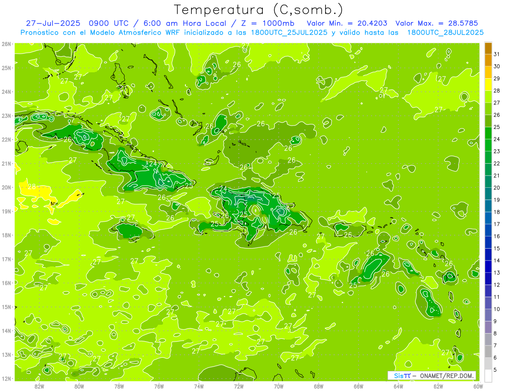Viewport: 508px width, 392px height.
Task: Pick the teal legend swatch between 19 and 20
Action: coord(488,194)
